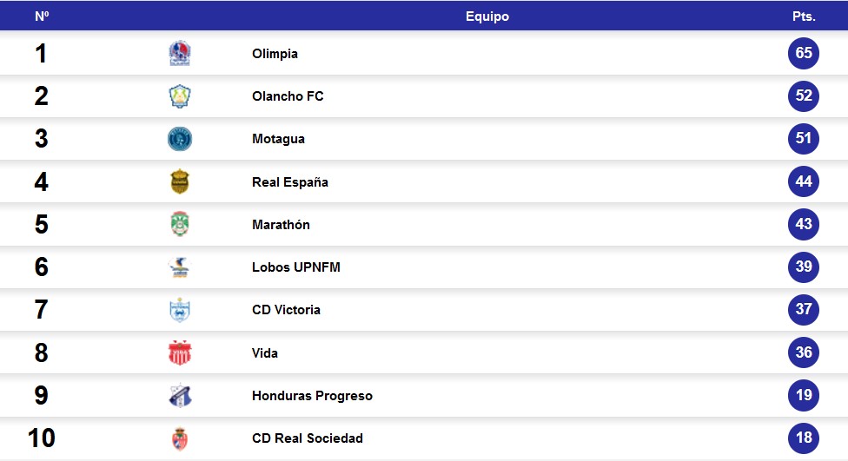Click the Olancho FC team logo
Image resolution: width=848 pixels, height=461 pixels.
(180, 96)
